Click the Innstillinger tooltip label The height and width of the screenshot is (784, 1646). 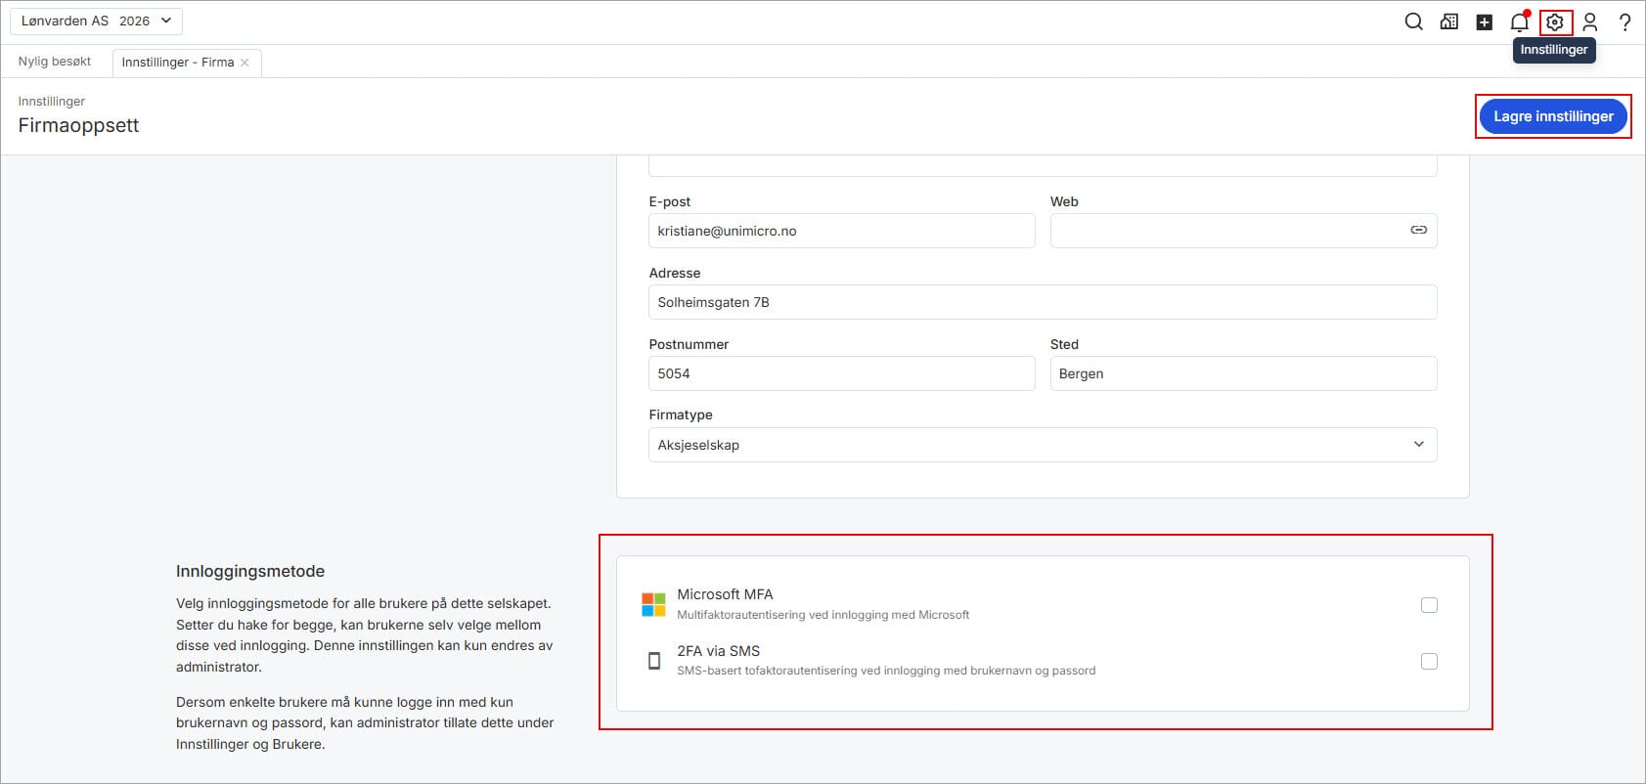click(1554, 50)
